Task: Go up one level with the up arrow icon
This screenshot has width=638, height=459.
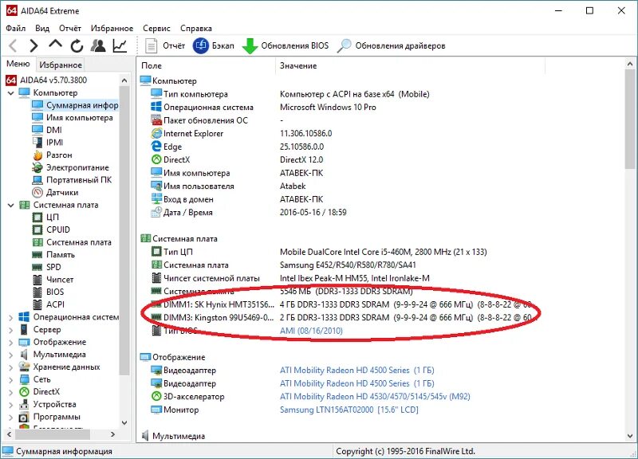Action: pyautogui.click(x=55, y=45)
